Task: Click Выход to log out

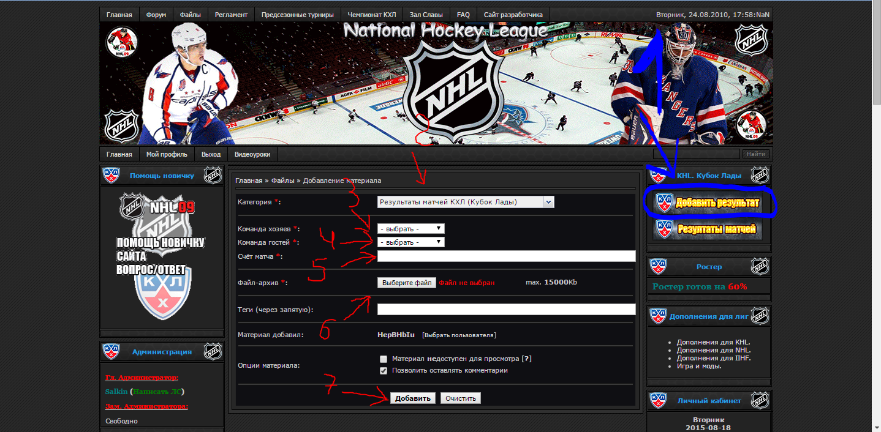Action: pos(211,154)
